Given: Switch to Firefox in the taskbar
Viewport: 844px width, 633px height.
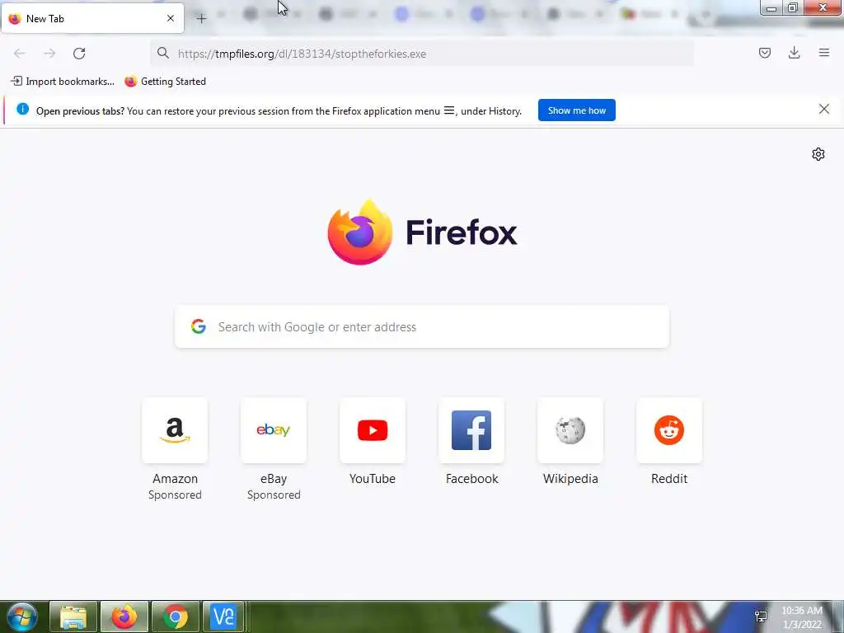Looking at the screenshot, I should point(124,617).
